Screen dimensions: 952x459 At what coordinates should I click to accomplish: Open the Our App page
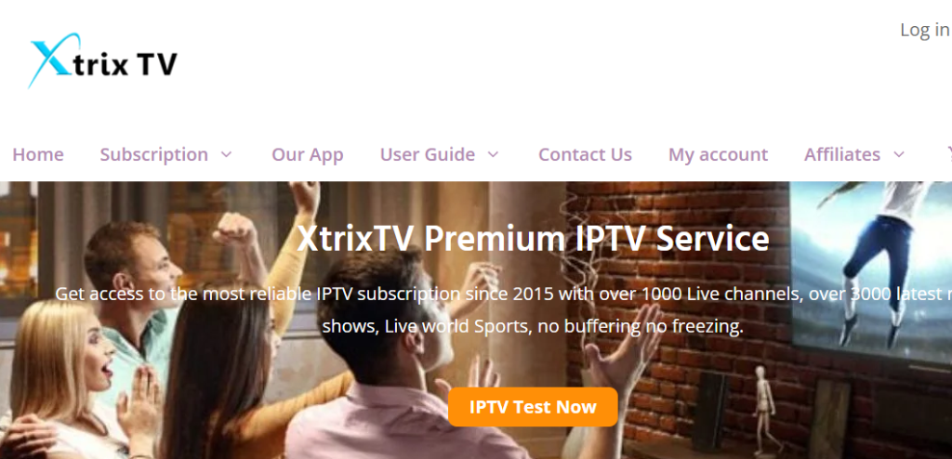[x=307, y=155]
